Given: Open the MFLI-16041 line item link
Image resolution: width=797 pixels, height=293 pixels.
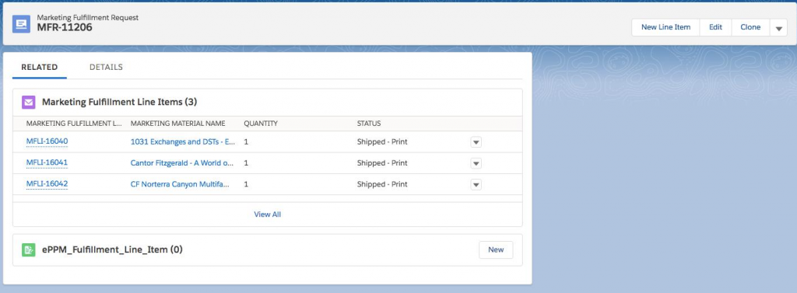Looking at the screenshot, I should tap(47, 162).
